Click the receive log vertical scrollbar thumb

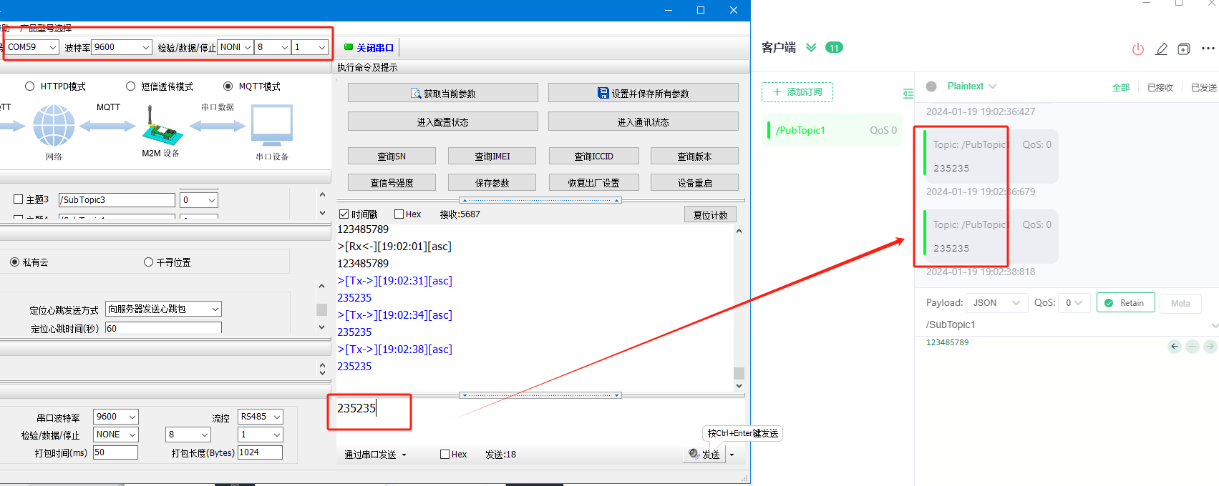tap(739, 373)
